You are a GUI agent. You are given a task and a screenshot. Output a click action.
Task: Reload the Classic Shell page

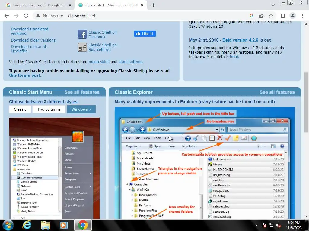coord(26,16)
